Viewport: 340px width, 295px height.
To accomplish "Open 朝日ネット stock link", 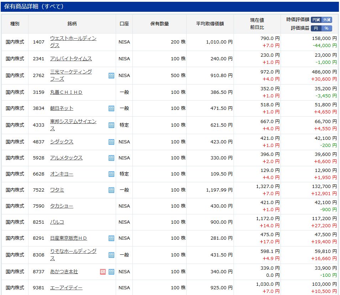I will [x=62, y=108].
